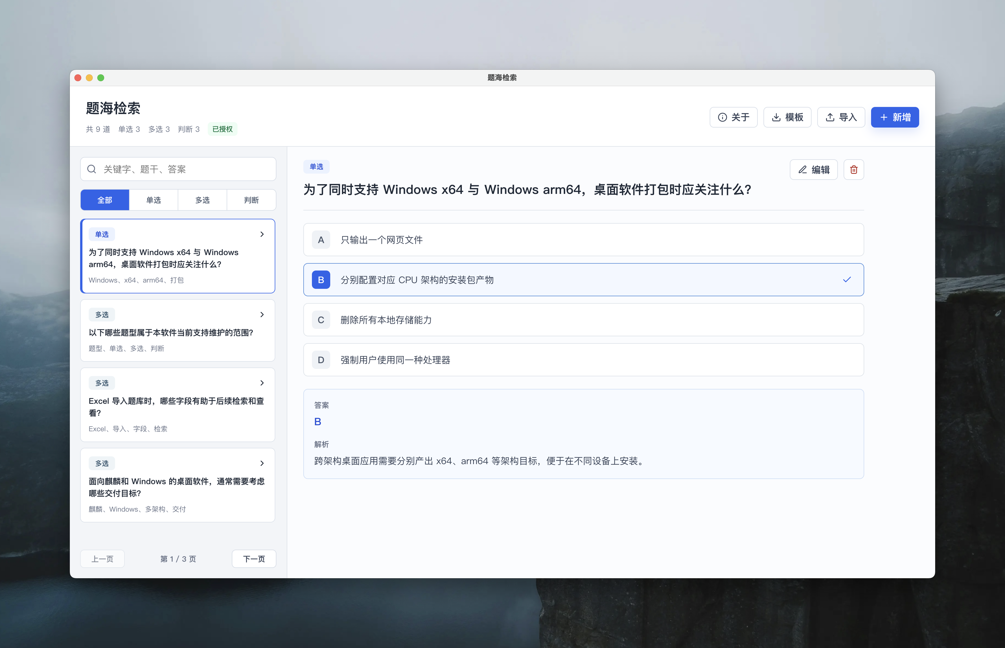Select answer option 分别配置对应 CPU 架构的安装包产物

coord(583,280)
